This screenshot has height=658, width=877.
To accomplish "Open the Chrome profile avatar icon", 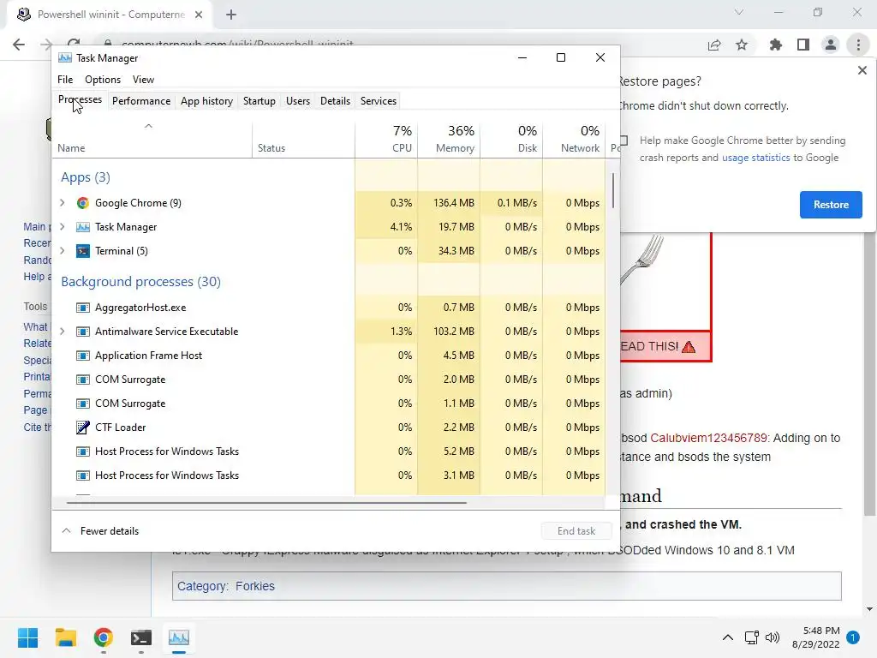I will pos(831,45).
